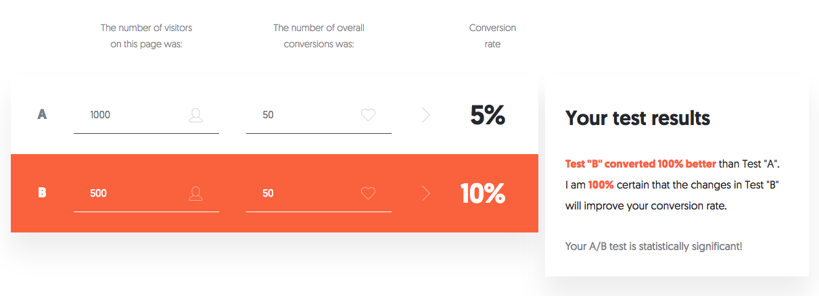Screen dimensions: 819x296
Task: Click the number of visitors column header
Action: click(x=146, y=36)
